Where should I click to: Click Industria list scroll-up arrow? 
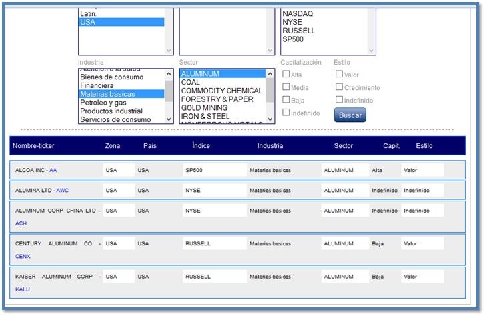coord(169,73)
